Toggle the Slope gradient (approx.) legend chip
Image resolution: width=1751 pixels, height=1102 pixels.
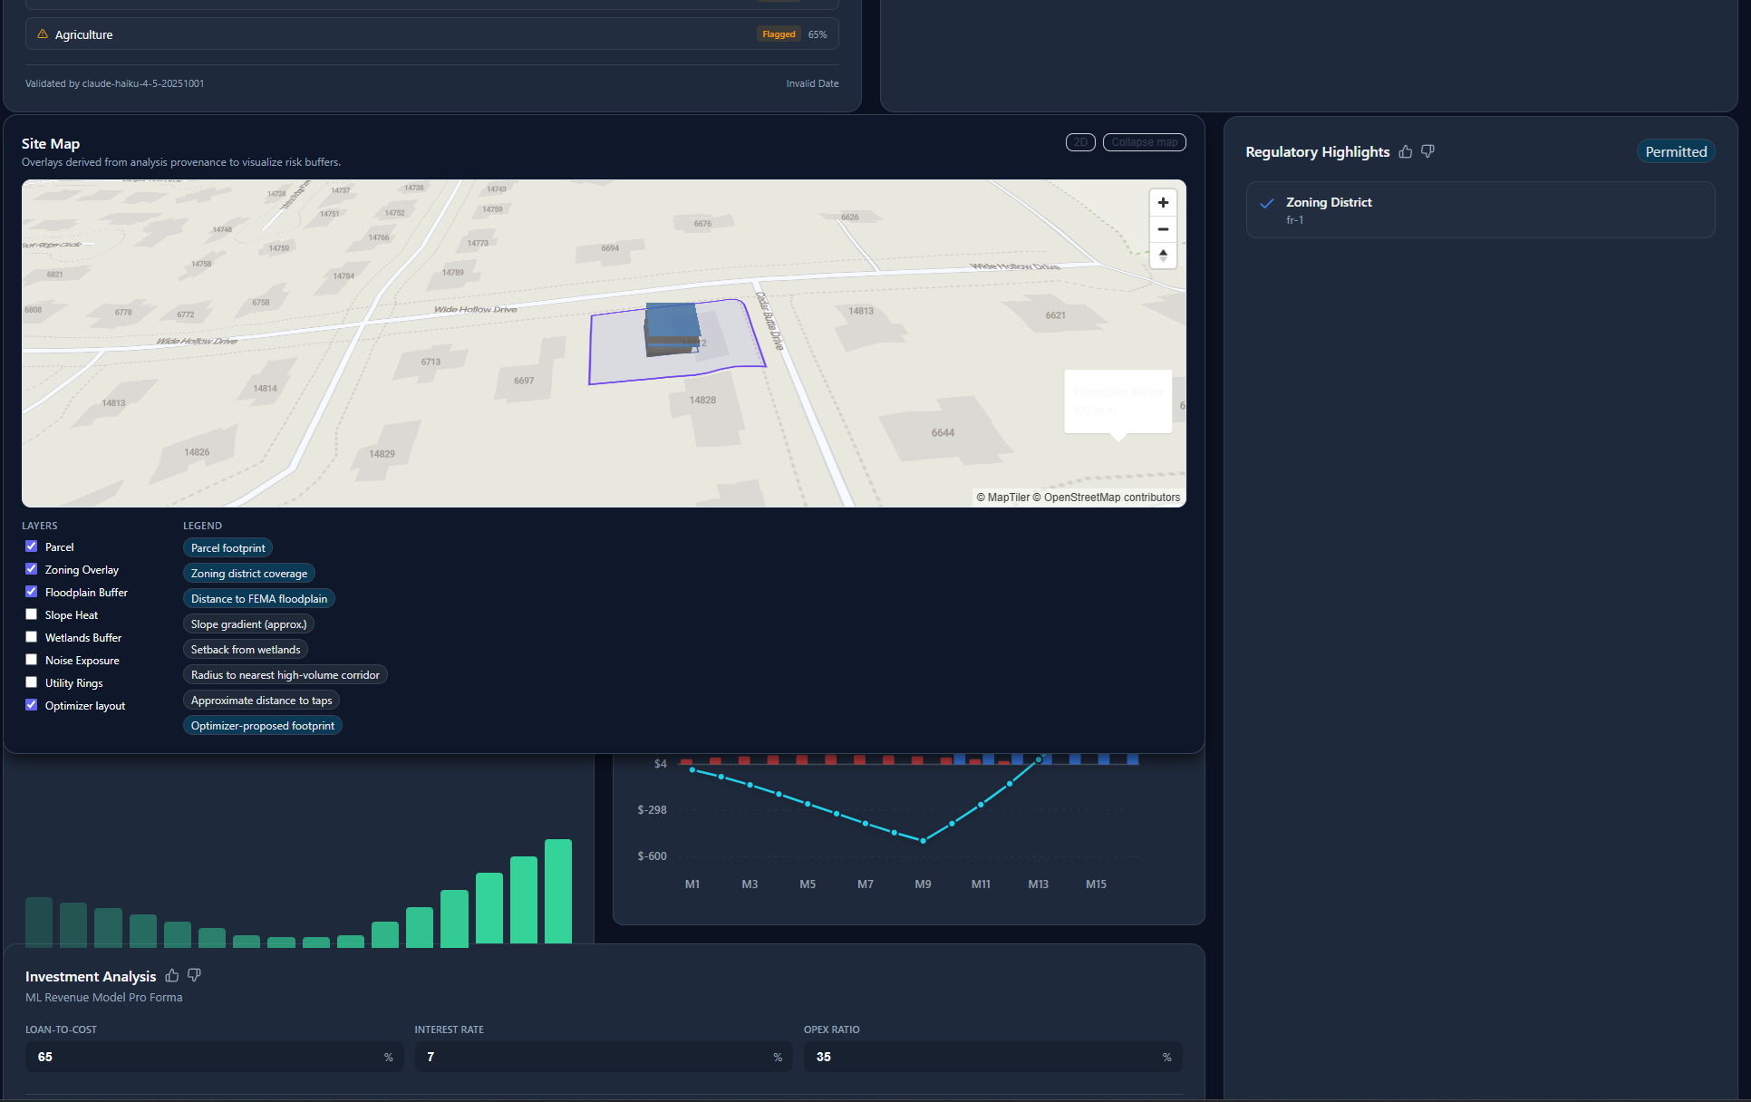click(248, 623)
